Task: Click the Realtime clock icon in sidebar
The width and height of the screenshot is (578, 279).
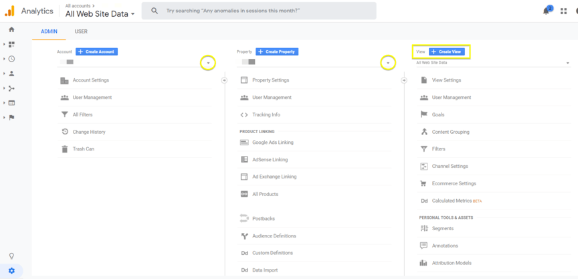Action: 11,59
